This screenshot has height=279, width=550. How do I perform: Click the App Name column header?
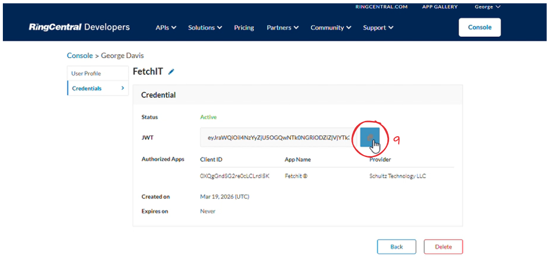click(x=298, y=159)
